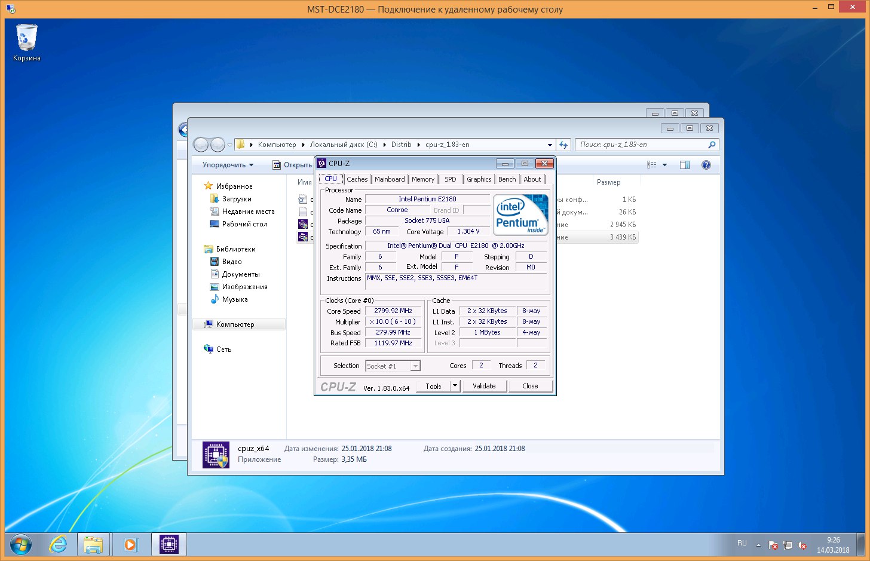Select Недавние места in the navigation pane
The image size is (870, 561).
(x=243, y=211)
